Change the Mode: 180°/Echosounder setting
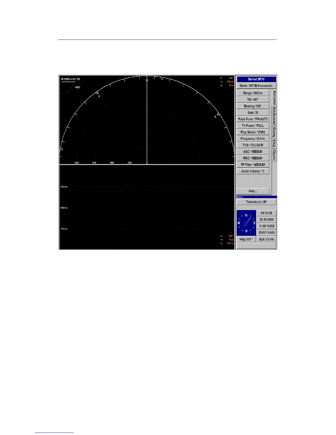 [256, 86]
